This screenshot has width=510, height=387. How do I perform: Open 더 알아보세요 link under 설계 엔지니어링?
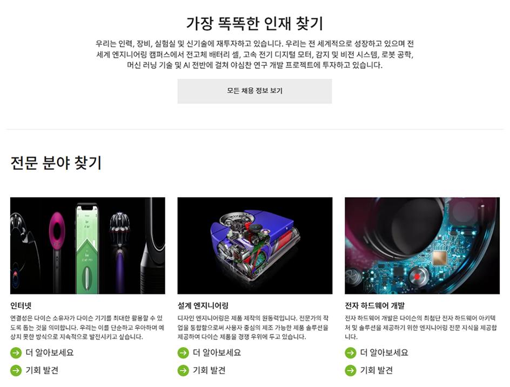[x=217, y=353]
